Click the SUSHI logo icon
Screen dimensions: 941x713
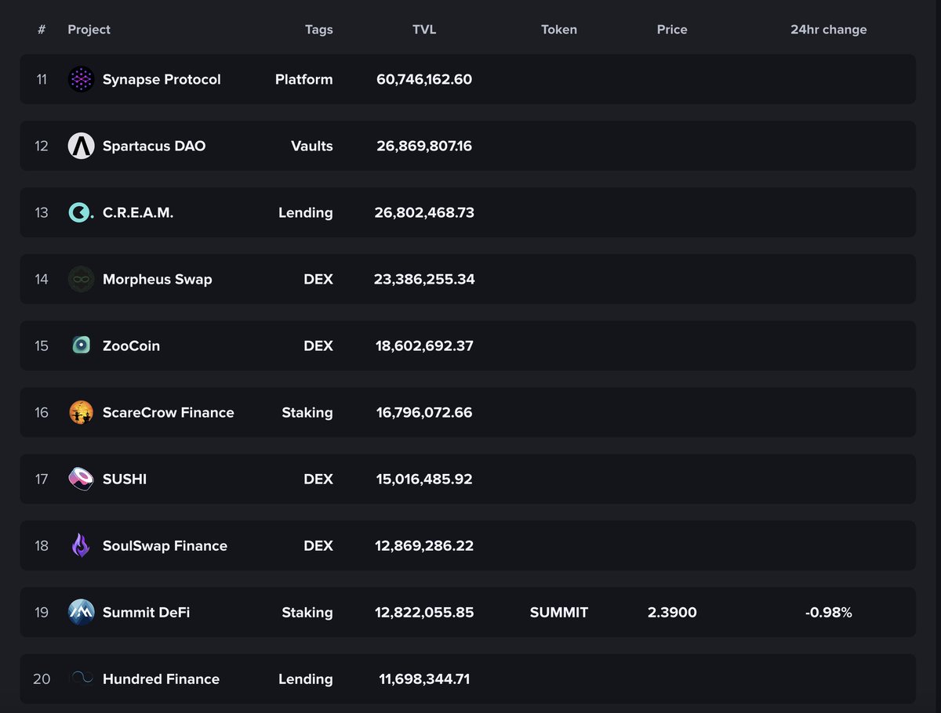(x=81, y=479)
